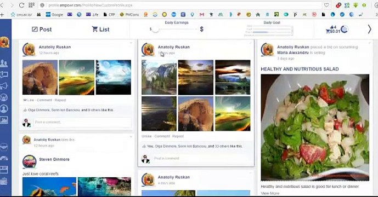Open the speedometer dashboard icon in the sidebar

[4, 158]
